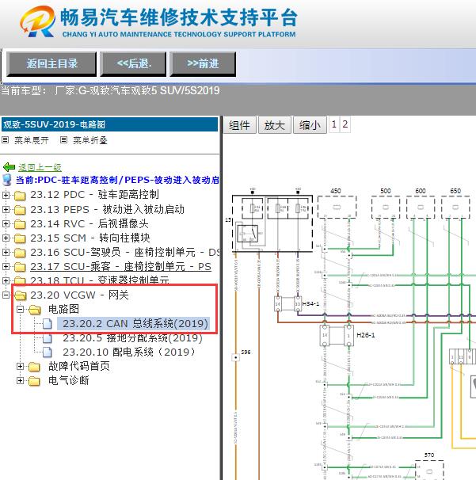Click component box 600 in the diagram
476x480 pixels.
tap(421, 208)
